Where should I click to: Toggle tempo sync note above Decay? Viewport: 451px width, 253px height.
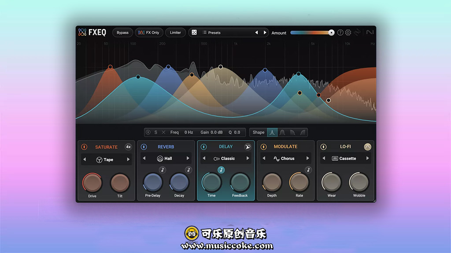pos(189,170)
